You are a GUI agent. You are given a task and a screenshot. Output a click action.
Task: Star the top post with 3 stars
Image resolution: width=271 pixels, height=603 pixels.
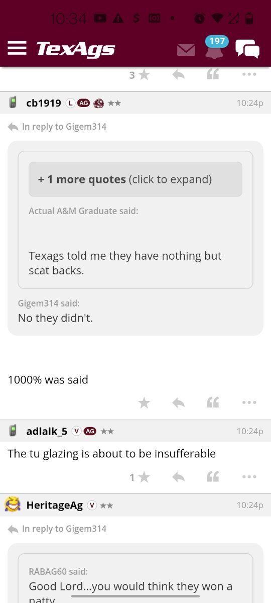144,75
